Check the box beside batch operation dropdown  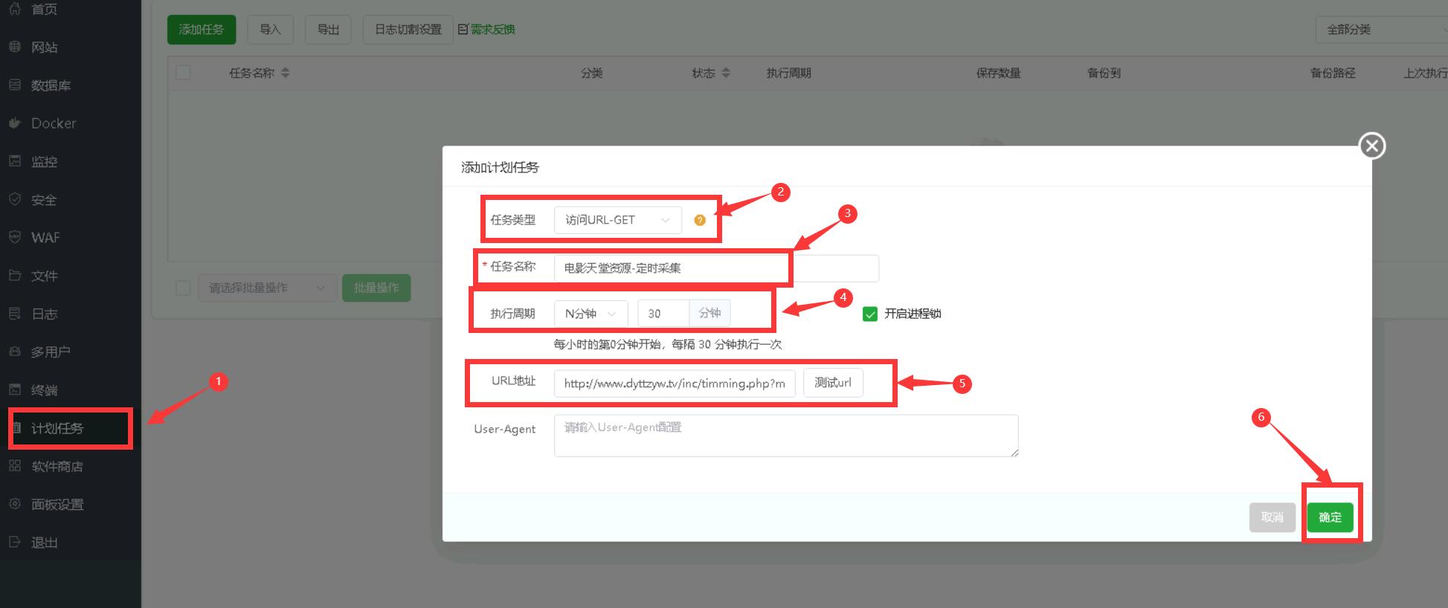183,288
